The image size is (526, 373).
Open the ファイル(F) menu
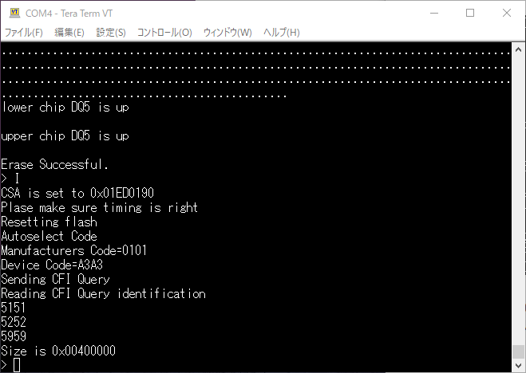pyautogui.click(x=24, y=33)
